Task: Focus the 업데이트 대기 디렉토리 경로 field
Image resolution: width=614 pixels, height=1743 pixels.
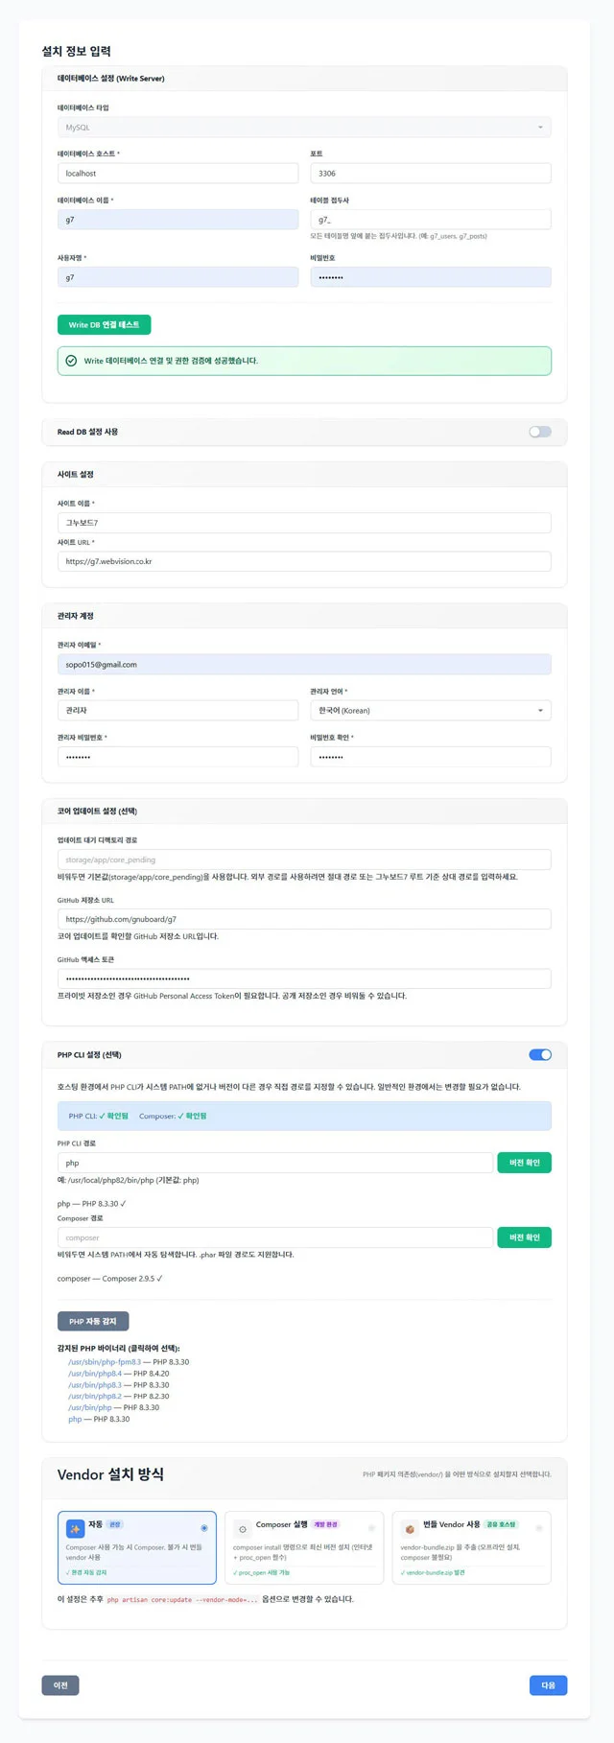Action: coord(304,860)
